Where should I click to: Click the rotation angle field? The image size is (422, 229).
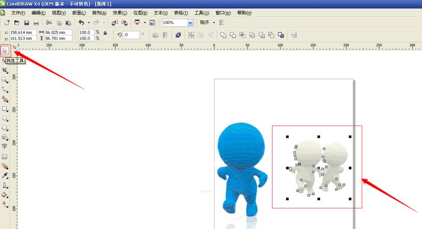click(x=131, y=34)
